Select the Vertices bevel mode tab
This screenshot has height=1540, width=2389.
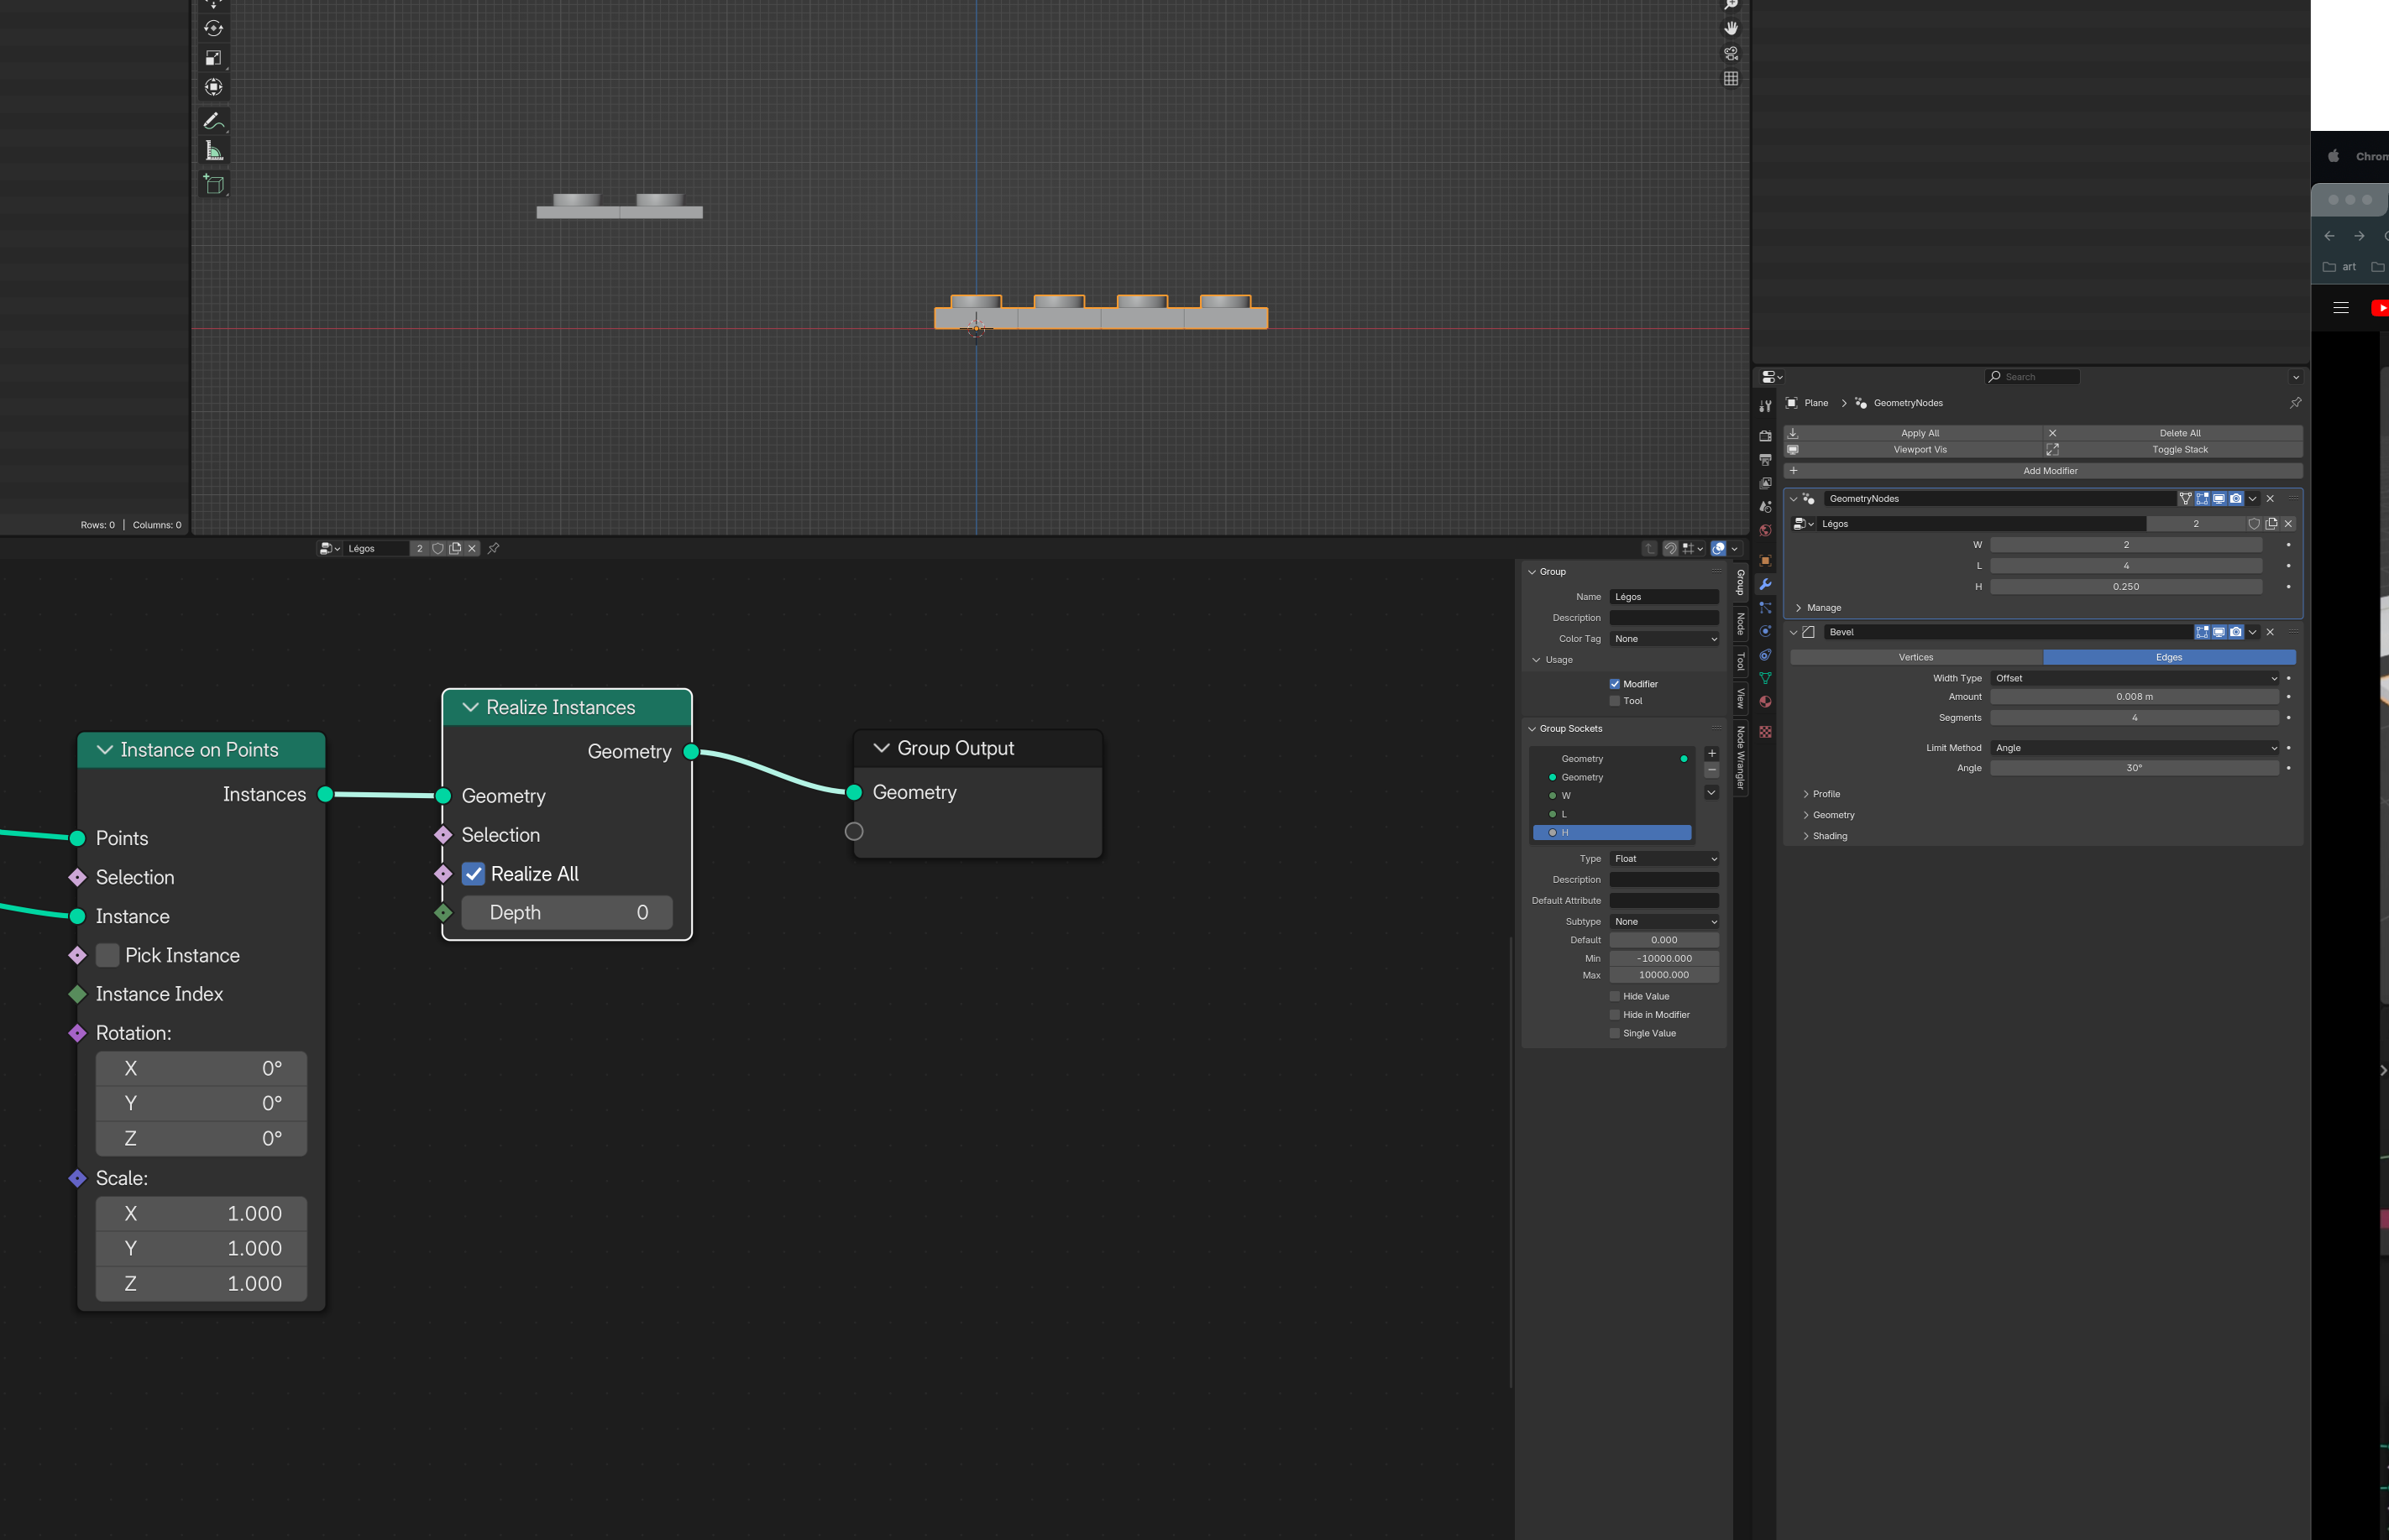point(1917,657)
